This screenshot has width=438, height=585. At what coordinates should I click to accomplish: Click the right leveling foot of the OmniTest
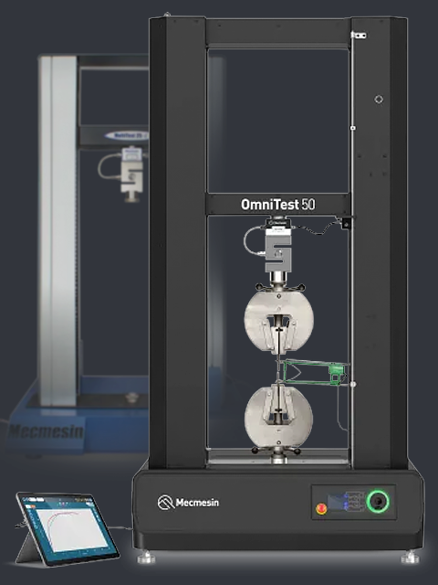tap(410, 558)
